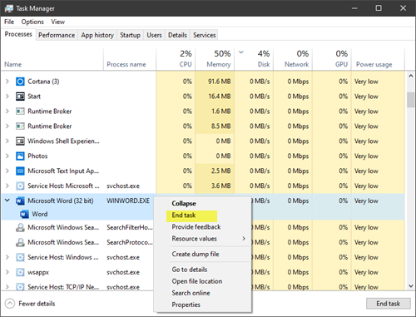The image size is (416, 317).
Task: Click the Microsoft Text Input App icon
Action: point(20,171)
